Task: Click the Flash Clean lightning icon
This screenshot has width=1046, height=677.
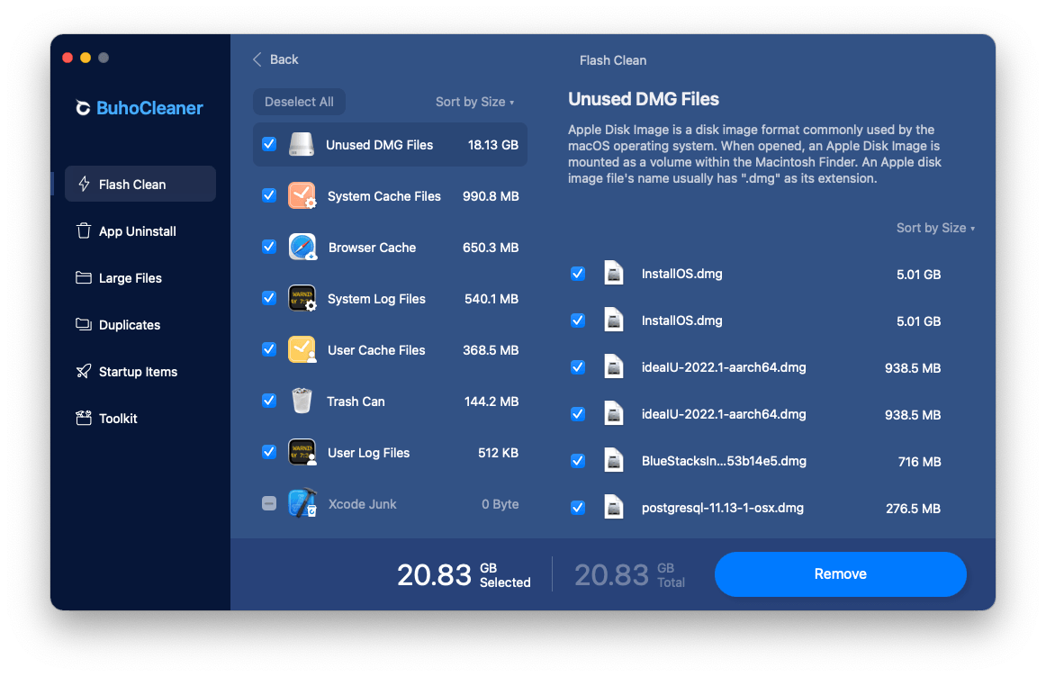Action: 84,184
